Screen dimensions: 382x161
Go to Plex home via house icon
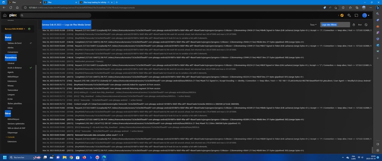5,15
